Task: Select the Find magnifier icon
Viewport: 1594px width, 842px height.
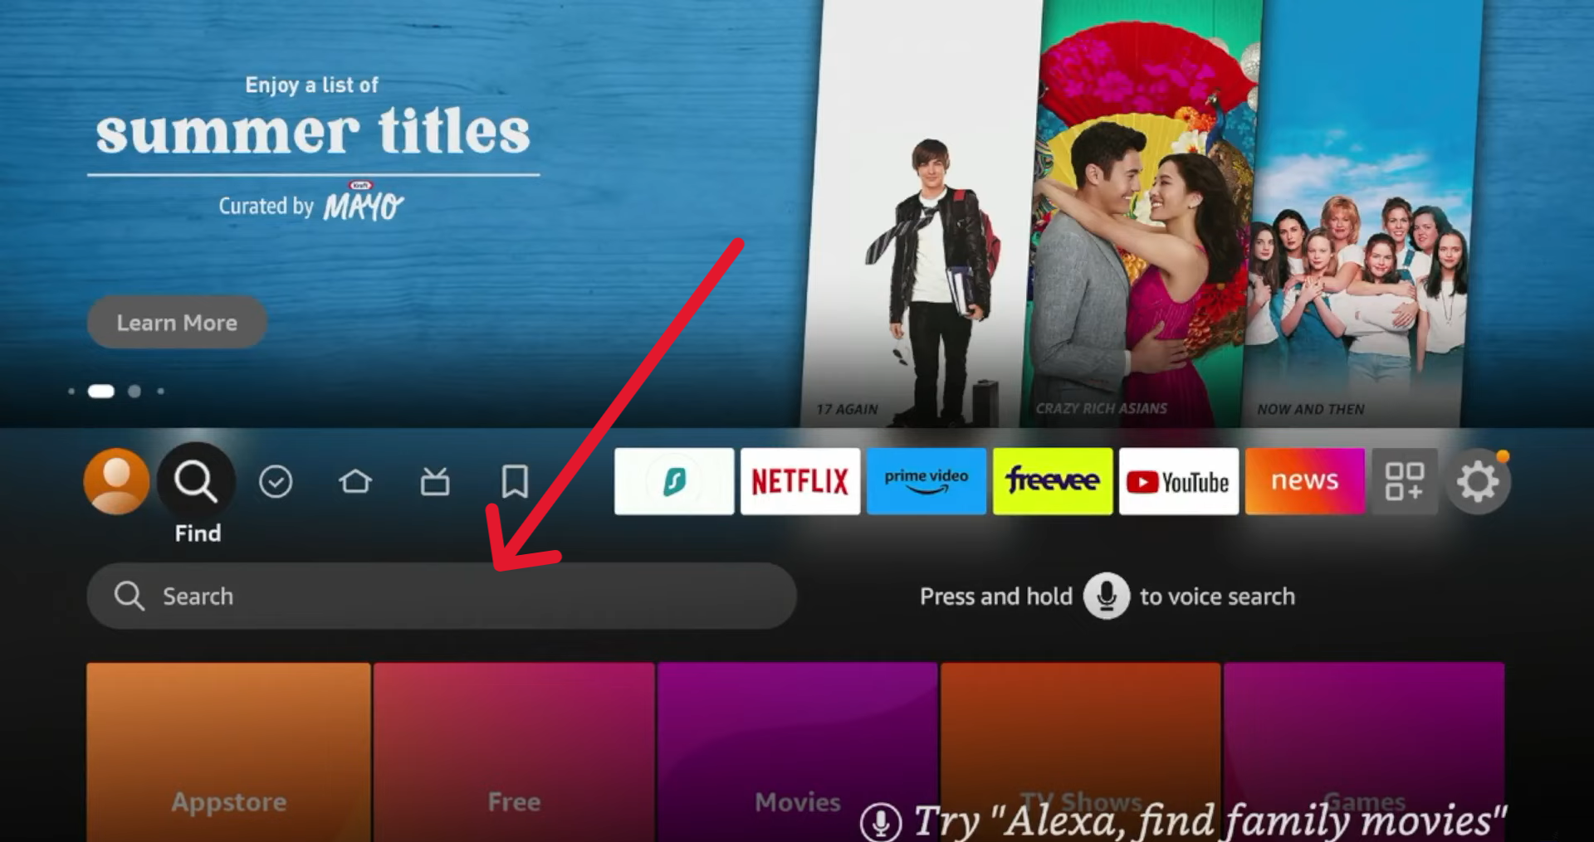Action: coord(196,481)
